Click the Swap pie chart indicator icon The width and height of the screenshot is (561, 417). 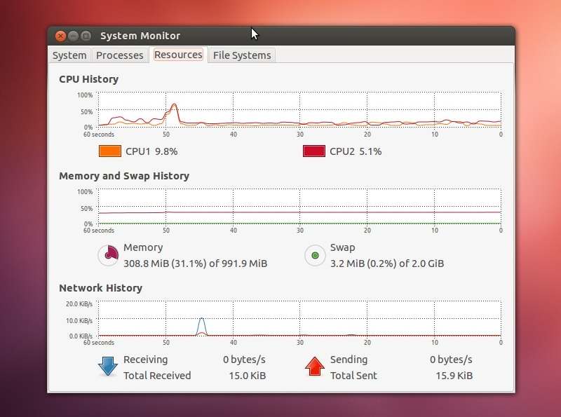click(x=315, y=256)
